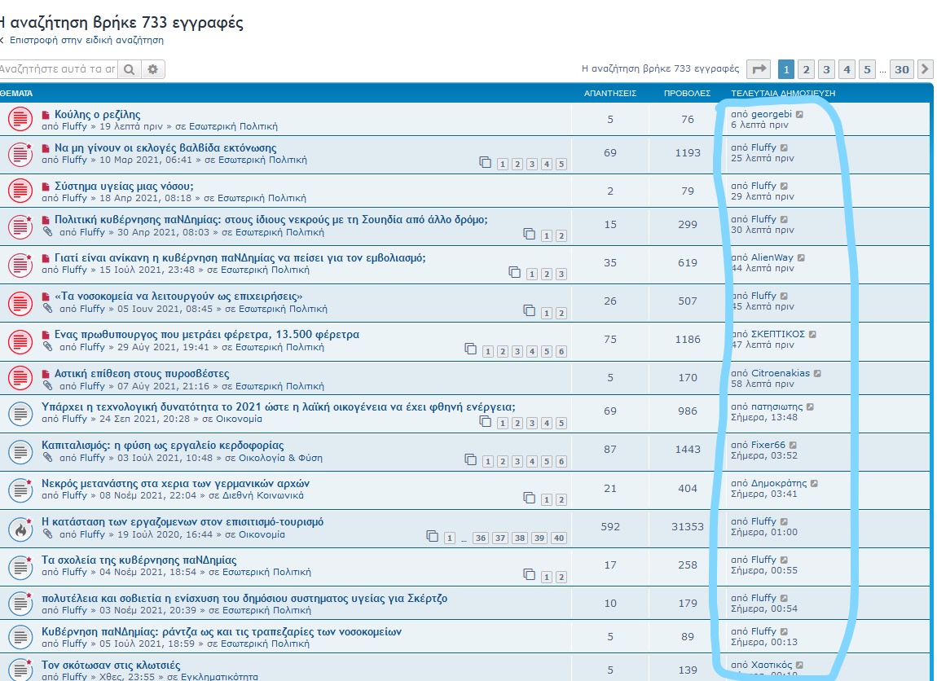937x681 pixels.
Task: Open user profile georgebi
Action: [x=772, y=114]
